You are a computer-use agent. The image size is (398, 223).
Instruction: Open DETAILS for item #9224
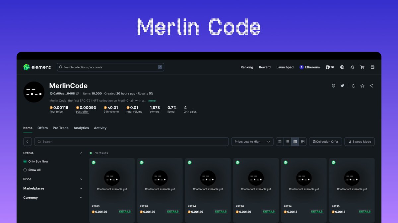click(x=221, y=211)
